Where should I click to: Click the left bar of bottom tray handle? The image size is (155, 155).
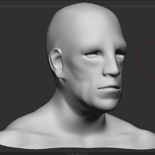pos(71,154)
